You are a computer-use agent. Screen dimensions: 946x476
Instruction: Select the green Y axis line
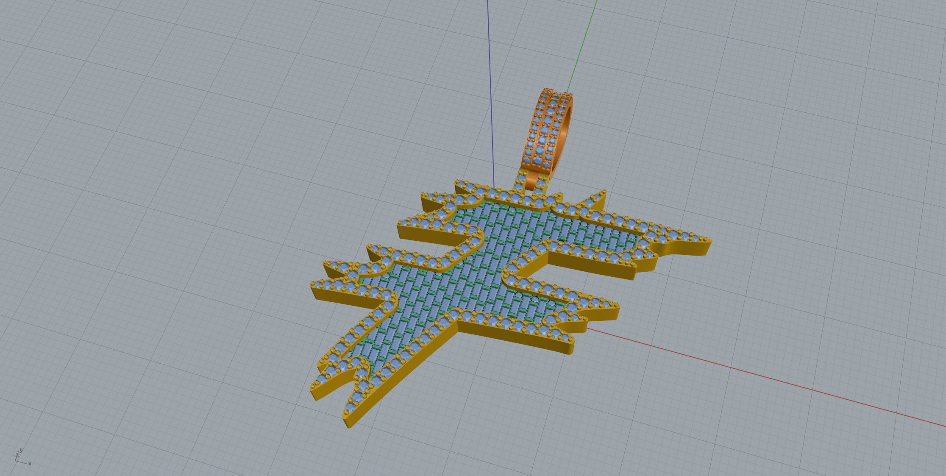582,47
